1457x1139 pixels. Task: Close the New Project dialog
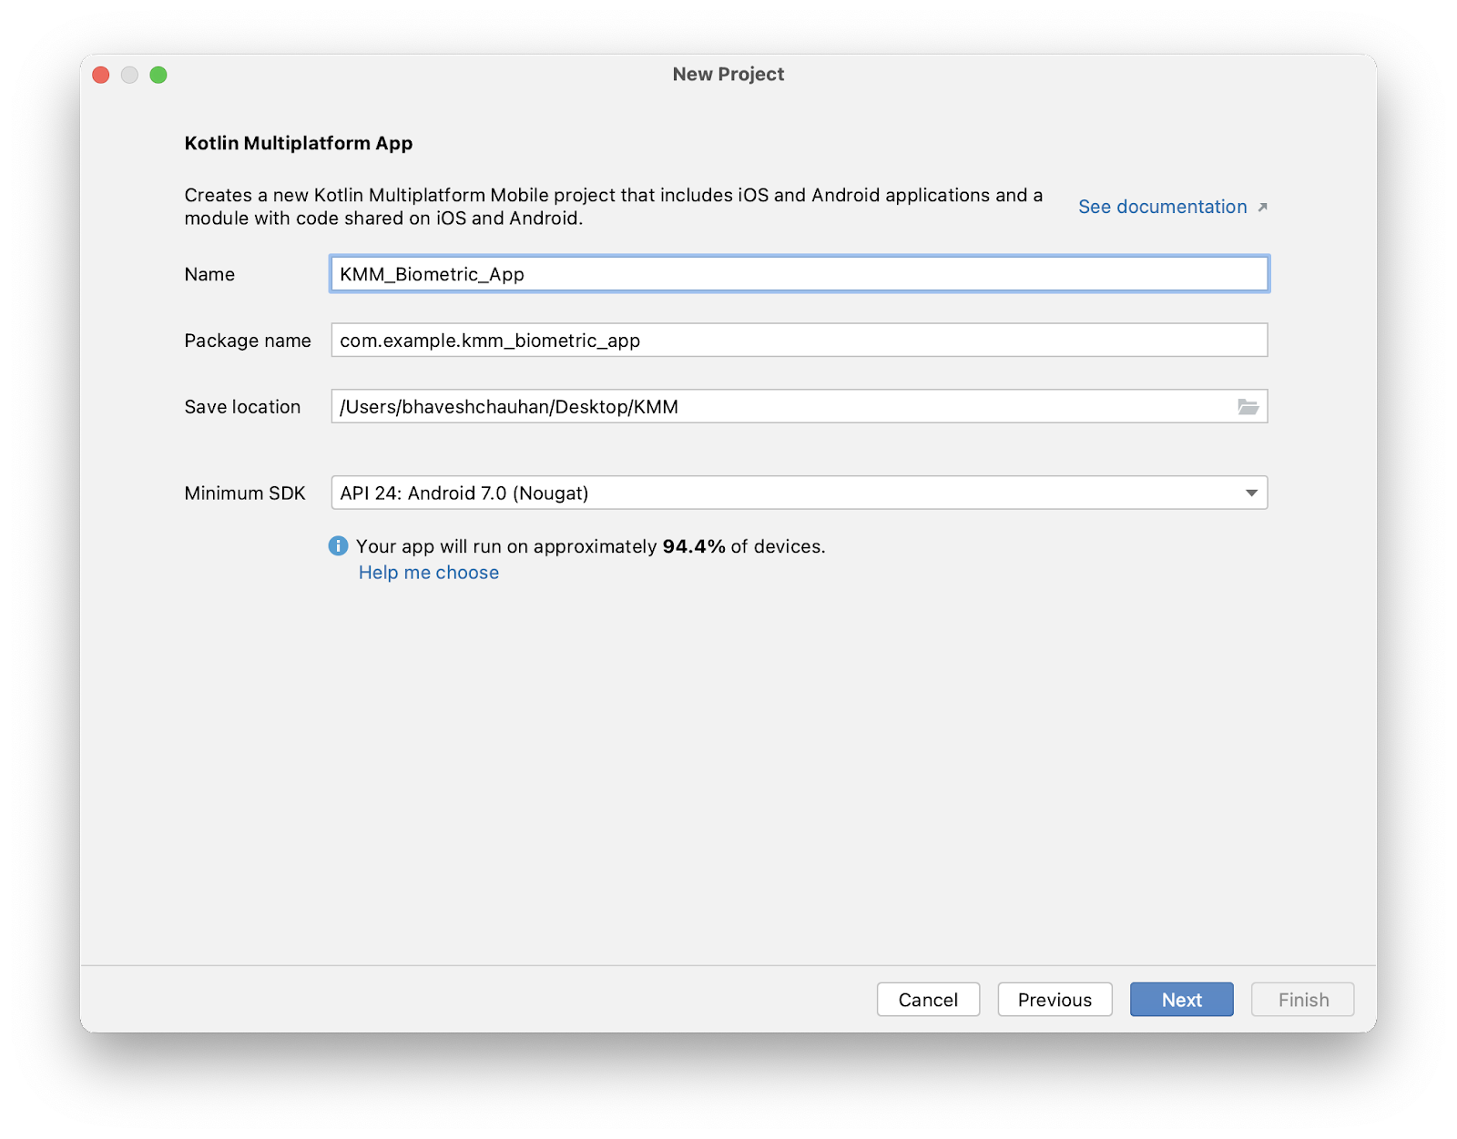tap(101, 75)
